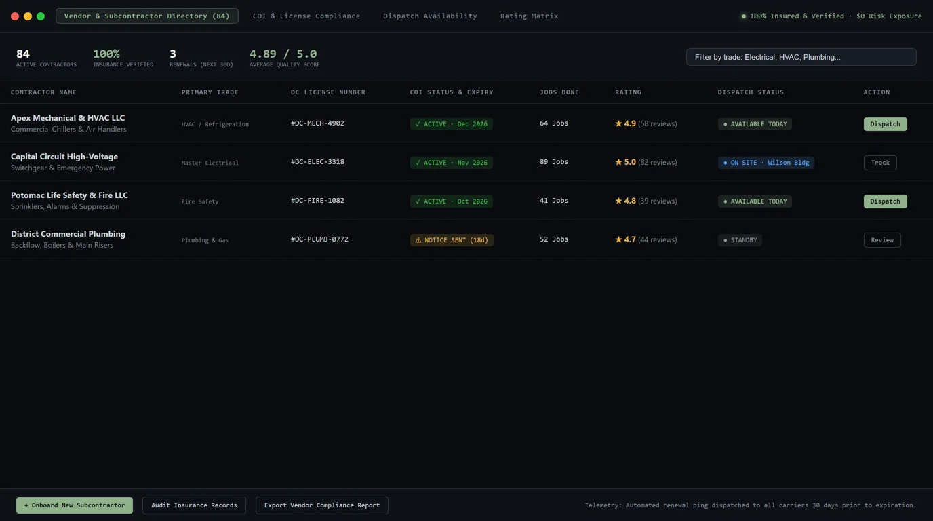Open Audit Insurance Records
The height and width of the screenshot is (521, 933).
(x=194, y=505)
